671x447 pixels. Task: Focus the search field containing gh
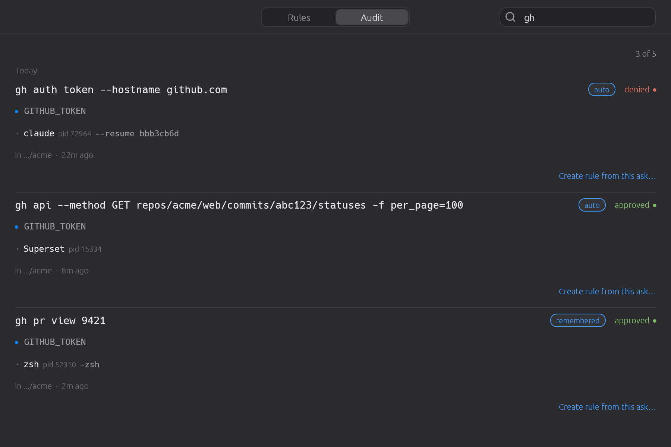click(x=577, y=18)
